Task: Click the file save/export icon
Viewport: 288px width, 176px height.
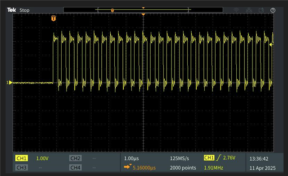Action: [261, 10]
